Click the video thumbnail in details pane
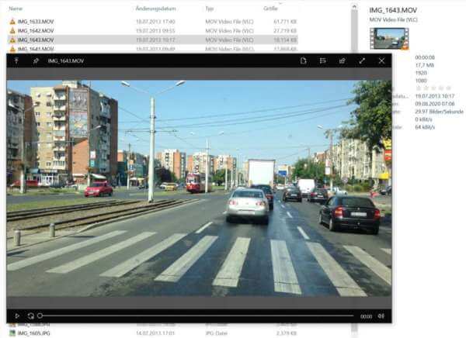This screenshot has width=466, height=338. point(389,39)
